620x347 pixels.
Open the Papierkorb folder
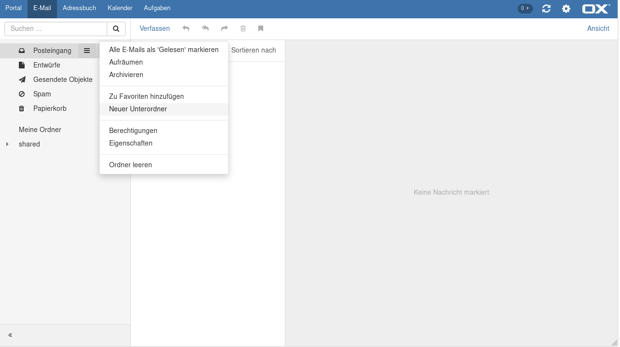pyautogui.click(x=50, y=108)
